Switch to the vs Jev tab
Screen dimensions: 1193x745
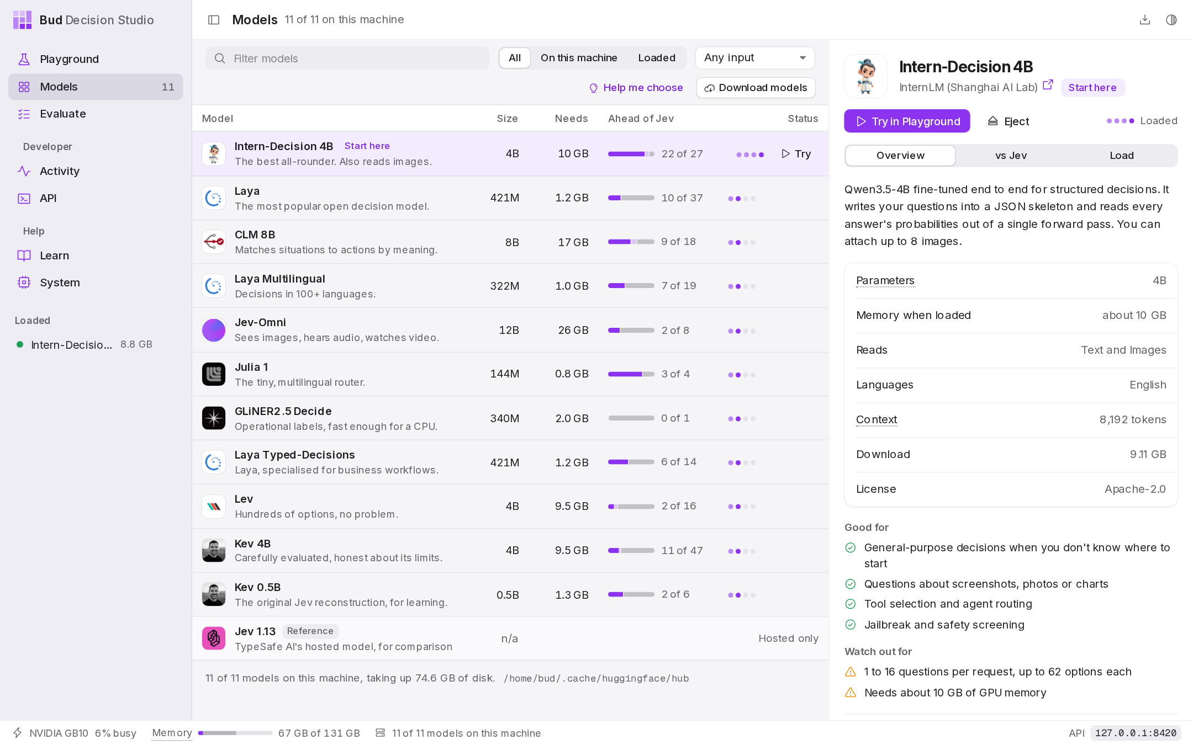pyautogui.click(x=1011, y=156)
